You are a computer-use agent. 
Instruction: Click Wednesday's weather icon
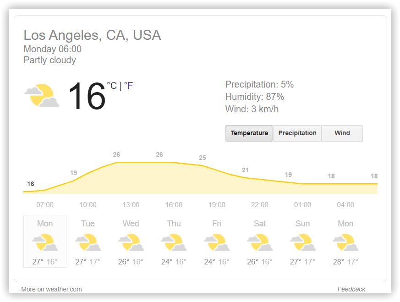[131, 242]
